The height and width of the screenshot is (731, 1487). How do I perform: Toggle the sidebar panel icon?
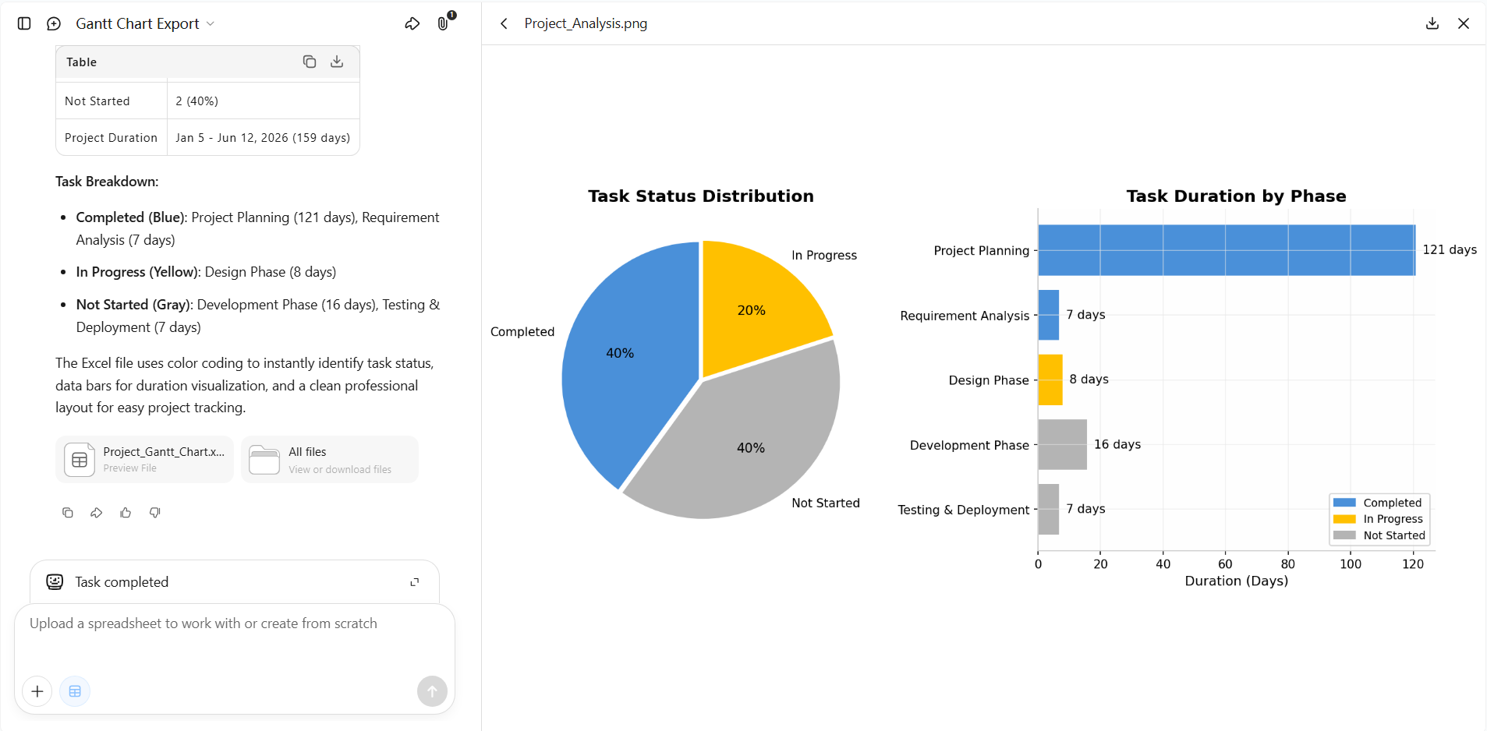[24, 23]
